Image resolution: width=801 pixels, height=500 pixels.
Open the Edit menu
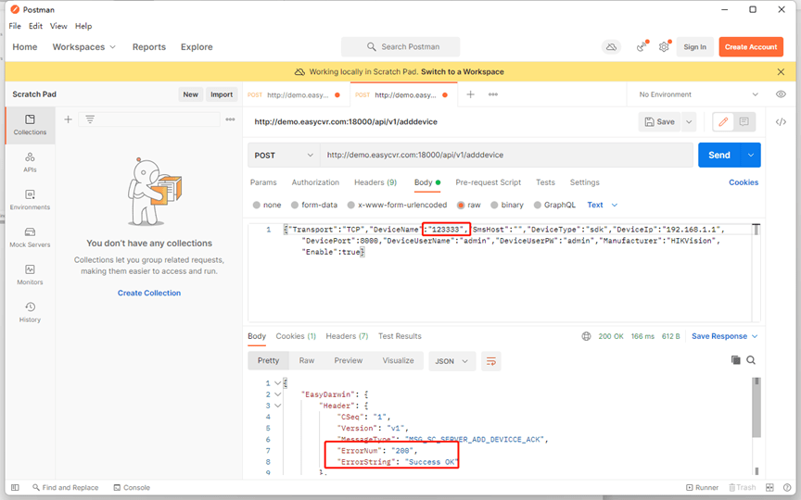pyautogui.click(x=35, y=26)
